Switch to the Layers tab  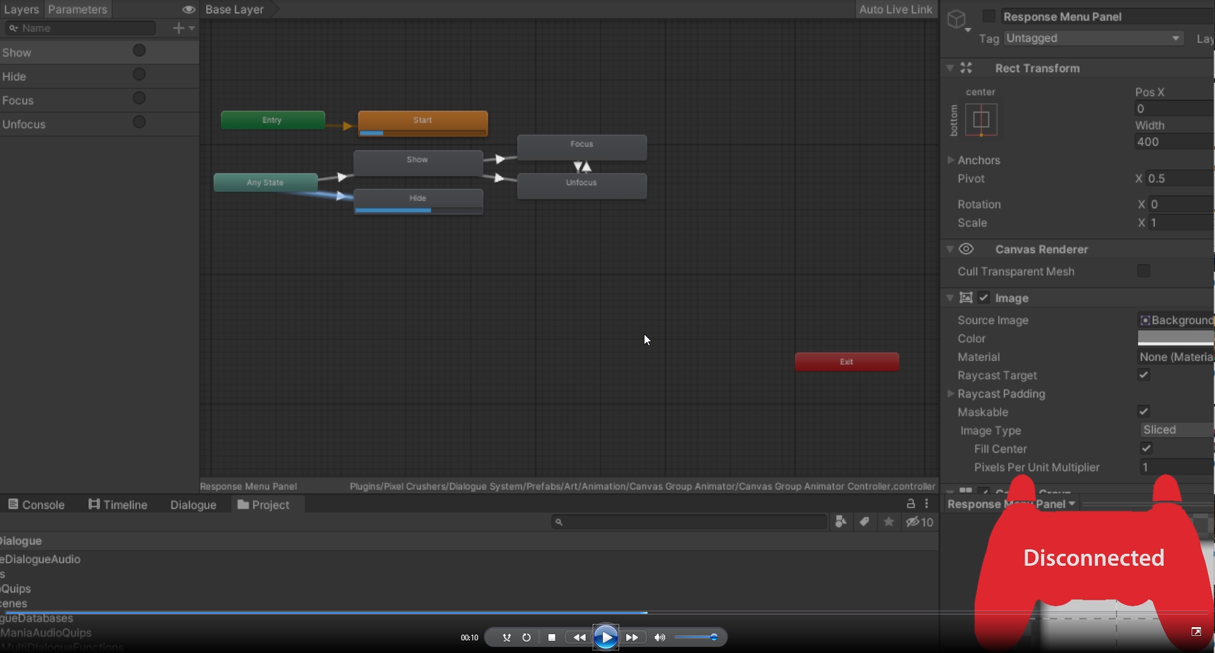pyautogui.click(x=22, y=9)
